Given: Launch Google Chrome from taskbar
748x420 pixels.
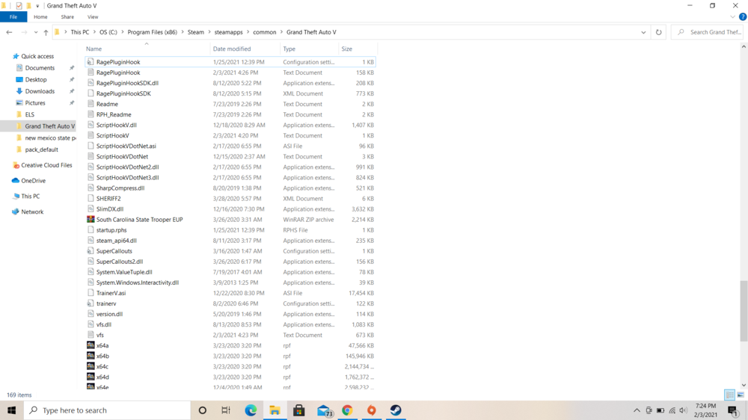Looking at the screenshot, I should pos(347,410).
